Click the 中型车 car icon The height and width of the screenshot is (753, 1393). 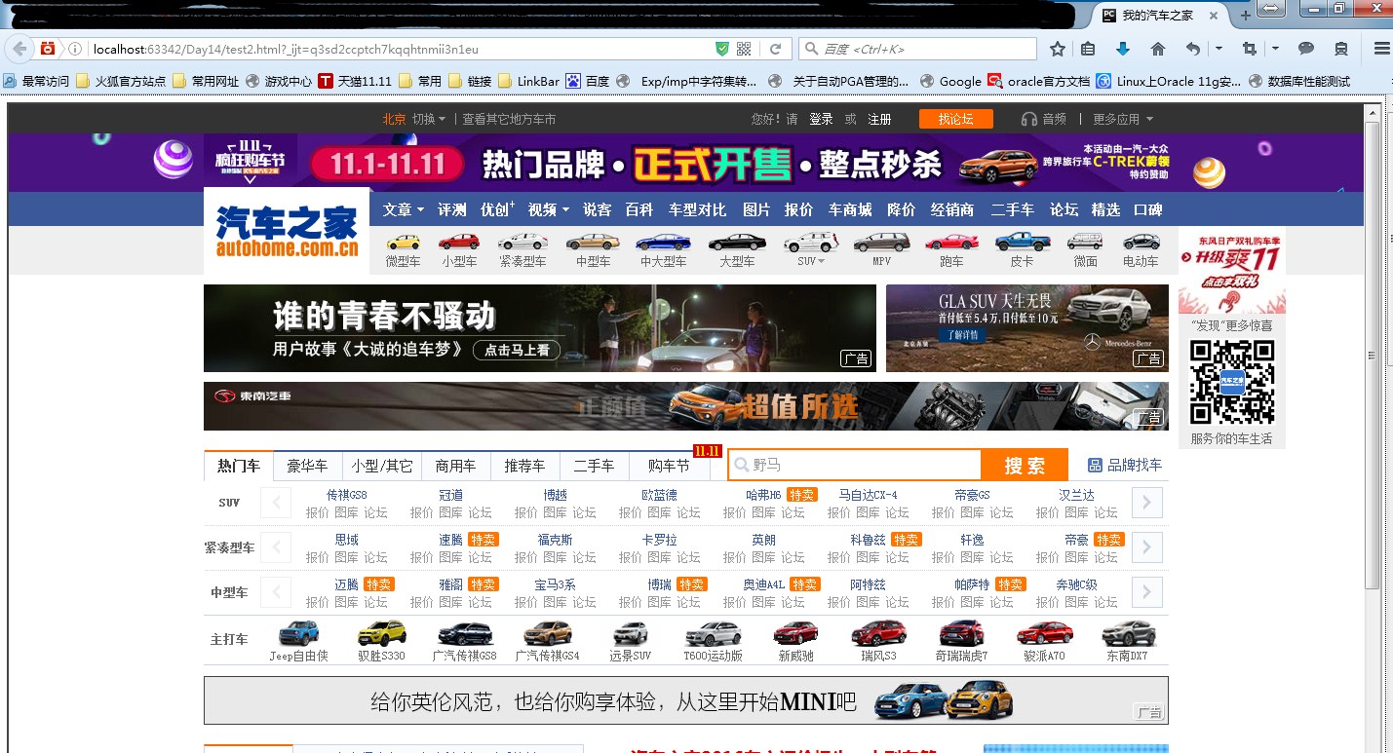(x=593, y=242)
